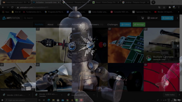
Task: Click the Windows taskbar search box
Action: [21, 100]
